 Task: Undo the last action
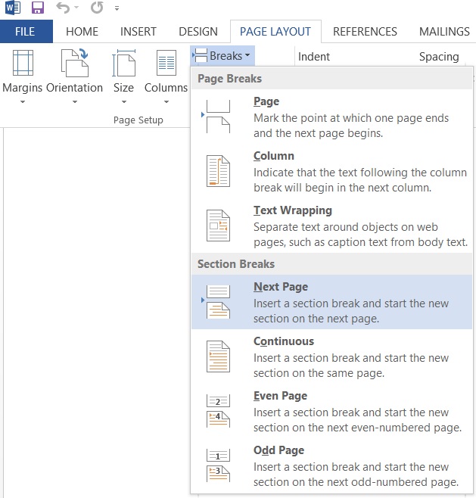[x=63, y=8]
